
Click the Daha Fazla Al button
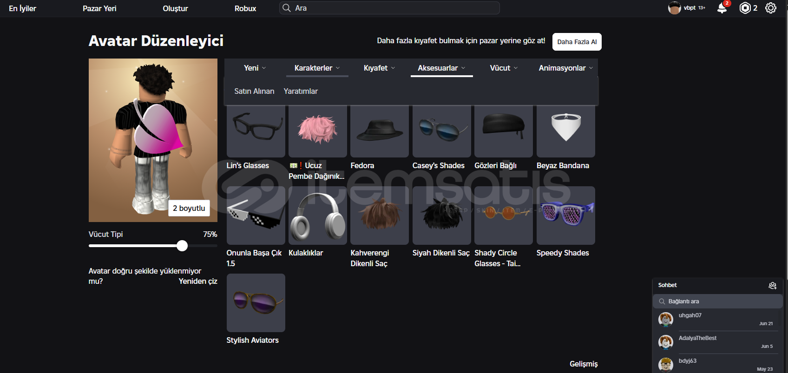click(x=577, y=42)
